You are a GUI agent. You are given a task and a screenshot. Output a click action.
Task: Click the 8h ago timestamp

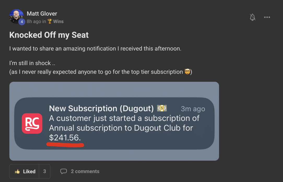(x=34, y=21)
